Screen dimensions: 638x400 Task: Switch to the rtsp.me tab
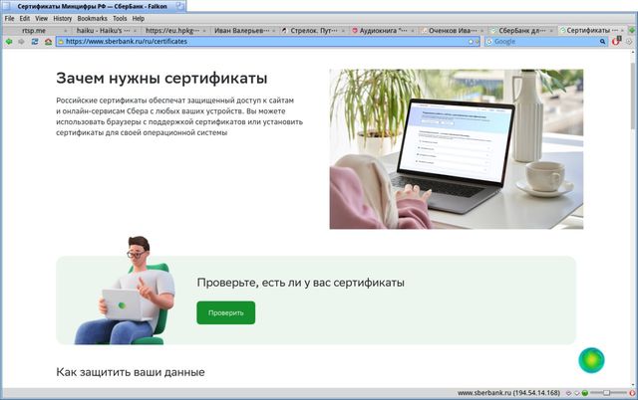pos(36,31)
